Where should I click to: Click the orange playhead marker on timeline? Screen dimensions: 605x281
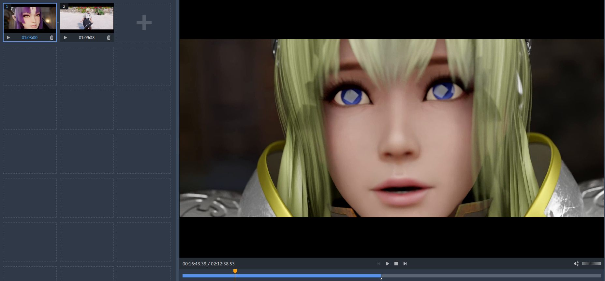[x=235, y=271]
